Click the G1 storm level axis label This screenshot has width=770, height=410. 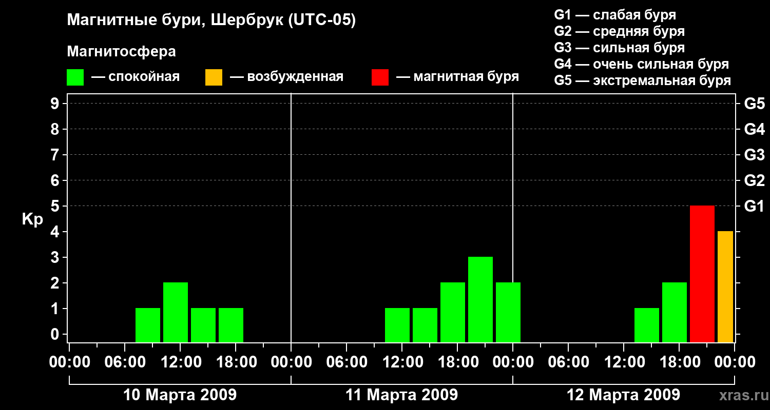pyautogui.click(x=754, y=206)
